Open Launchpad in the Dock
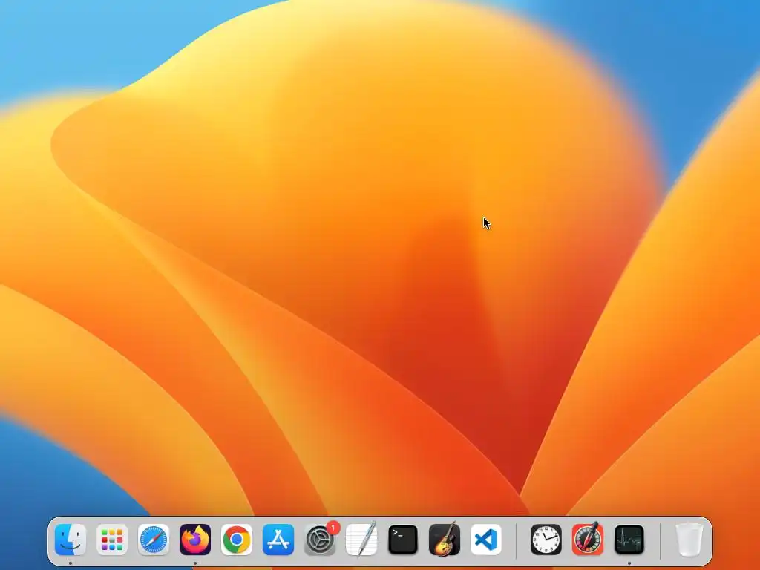Image resolution: width=760 pixels, height=570 pixels. point(112,540)
